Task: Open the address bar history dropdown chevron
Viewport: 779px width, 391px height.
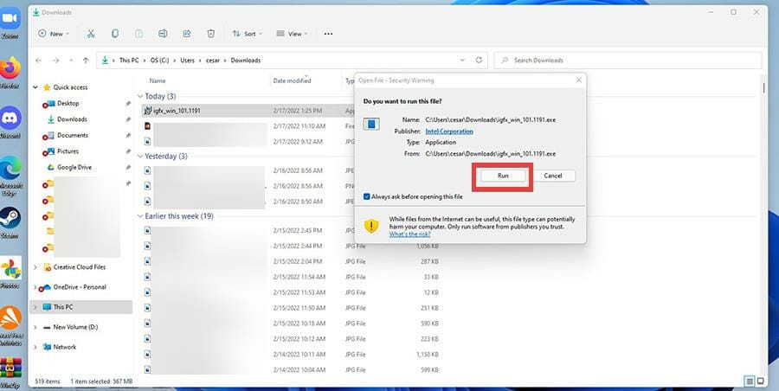Action: click(x=462, y=60)
